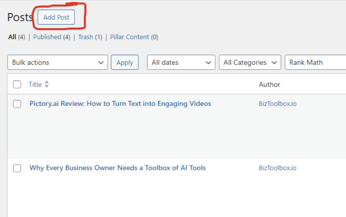Viewport: 346px width, 217px height.
Task: Expand the All dates filter
Action: tap(181, 62)
